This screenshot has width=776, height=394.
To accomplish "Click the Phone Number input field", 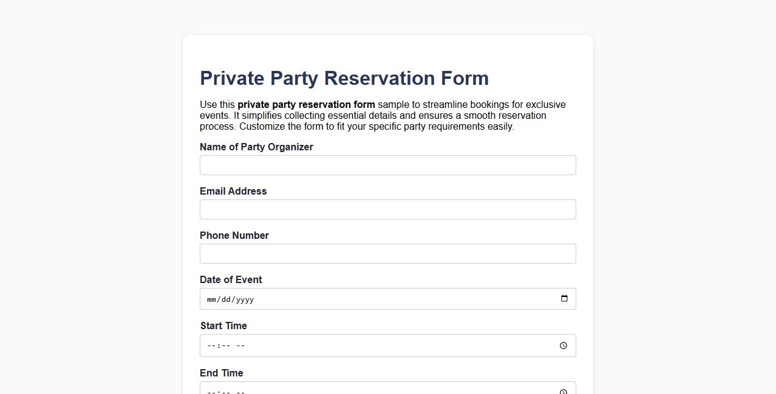I will click(387, 253).
